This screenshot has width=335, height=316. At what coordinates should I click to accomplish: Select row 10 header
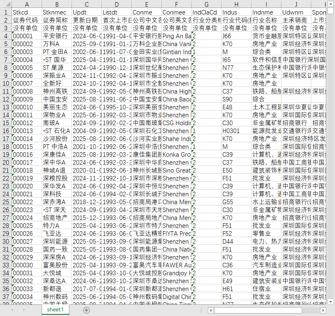pyautogui.click(x=6, y=83)
